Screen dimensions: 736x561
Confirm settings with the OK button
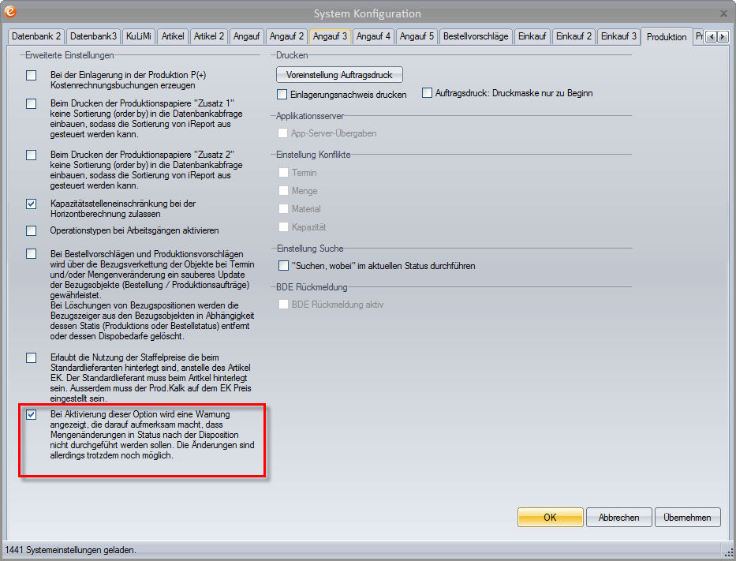click(x=550, y=518)
